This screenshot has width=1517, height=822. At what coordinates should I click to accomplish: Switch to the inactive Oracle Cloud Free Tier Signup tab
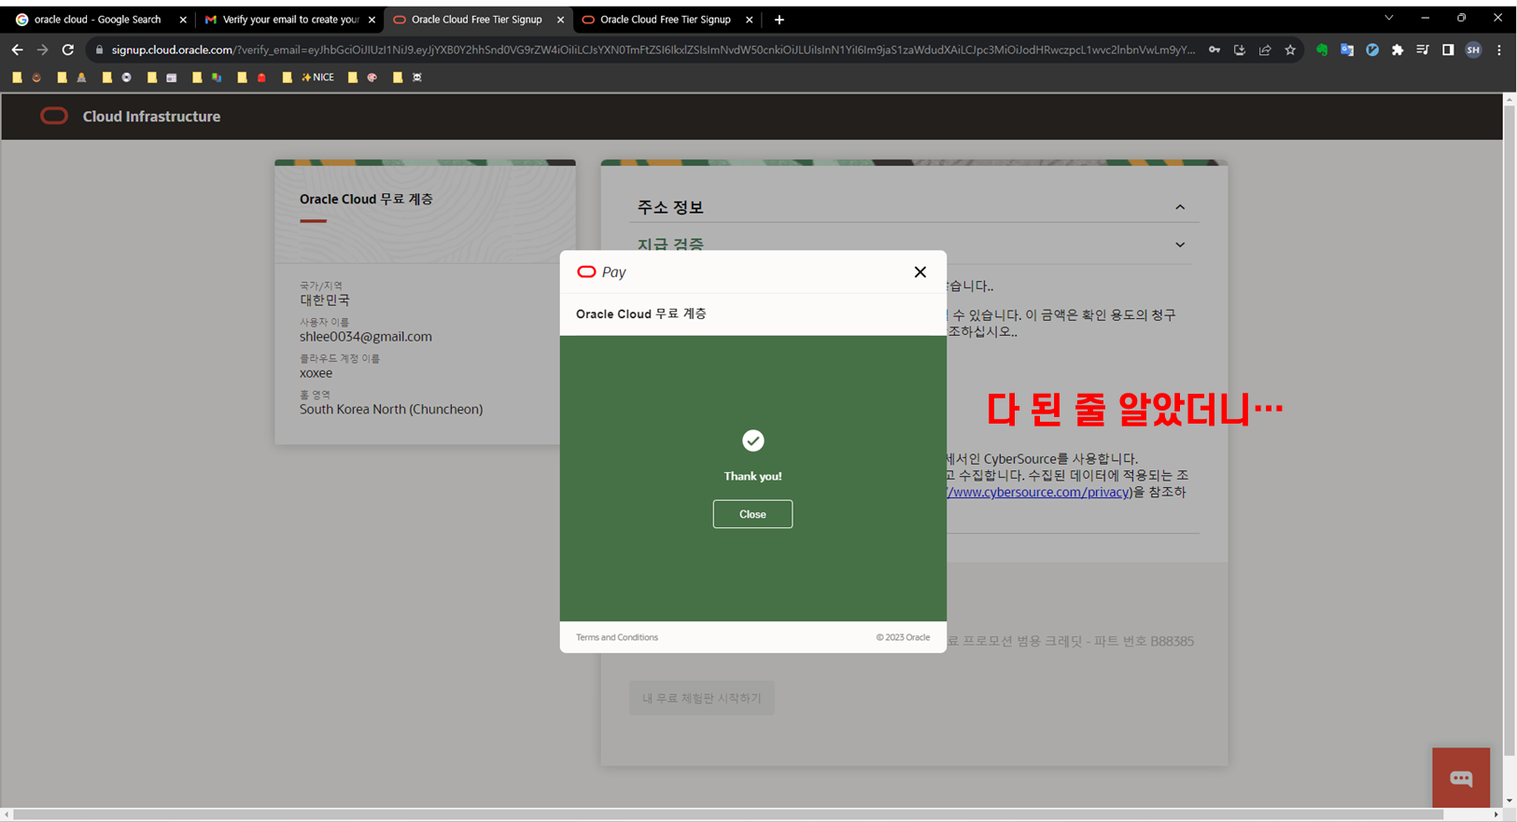pos(667,20)
